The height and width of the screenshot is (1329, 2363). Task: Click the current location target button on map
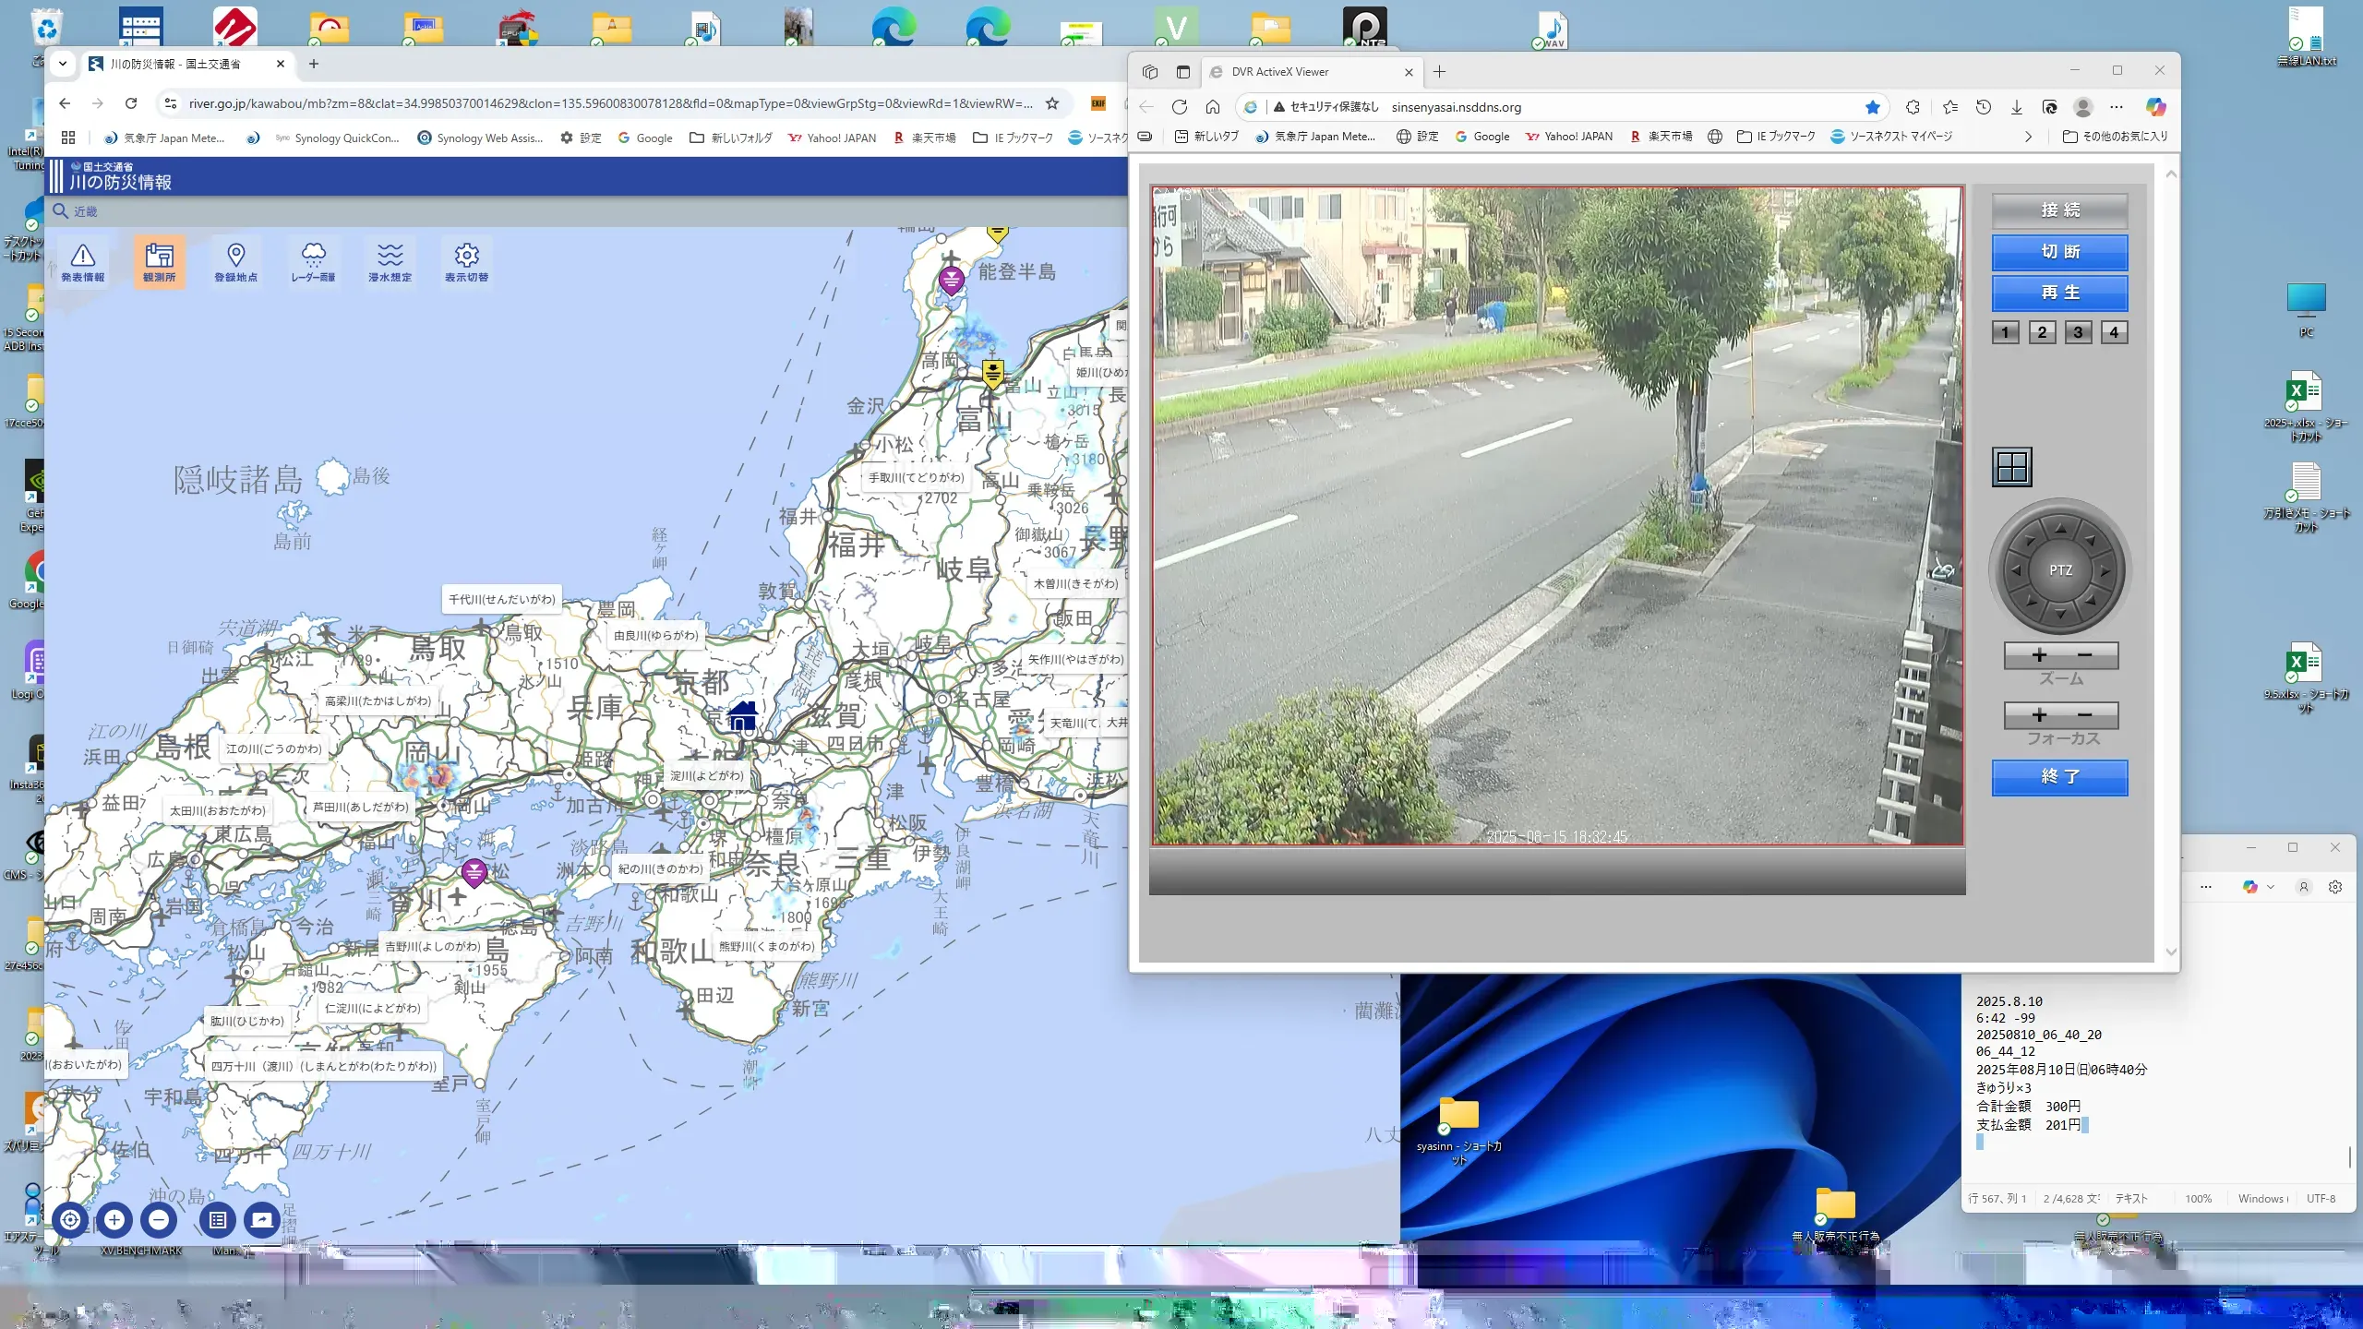click(x=70, y=1220)
